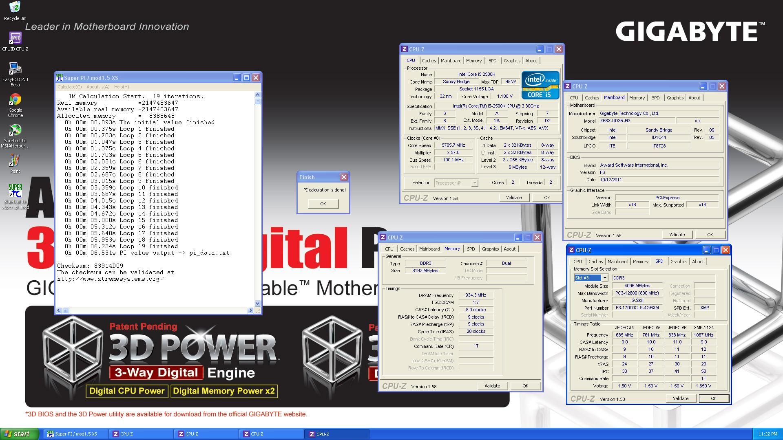Click OK in CPU-Z CPU window
783x440 pixels.
[546, 198]
